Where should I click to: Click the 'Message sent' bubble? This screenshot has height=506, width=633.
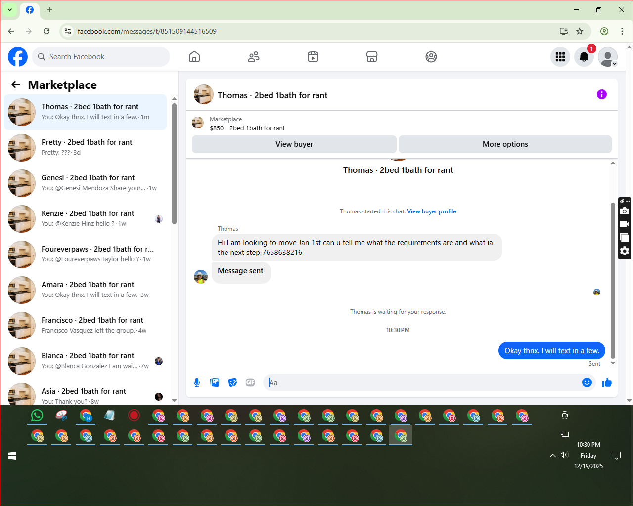click(x=241, y=273)
